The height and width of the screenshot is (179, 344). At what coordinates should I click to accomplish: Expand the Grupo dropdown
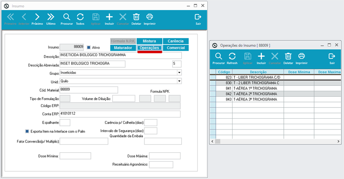(x=179, y=72)
